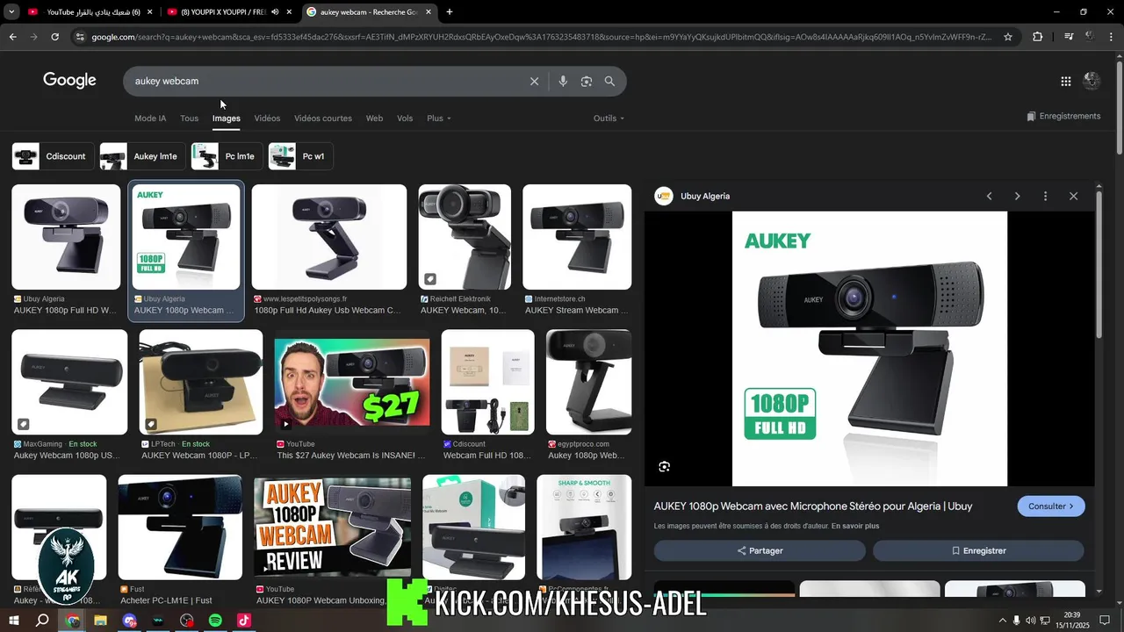
Task: Show next image in preview panel
Action: coord(1017,196)
